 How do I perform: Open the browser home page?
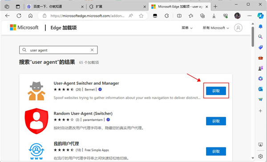pyautogui.click(x=30, y=16)
